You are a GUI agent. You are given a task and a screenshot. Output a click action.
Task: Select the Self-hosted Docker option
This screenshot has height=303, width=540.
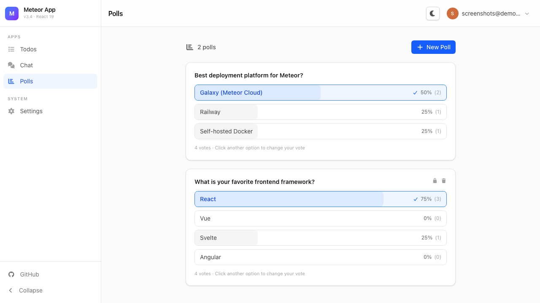(x=320, y=131)
